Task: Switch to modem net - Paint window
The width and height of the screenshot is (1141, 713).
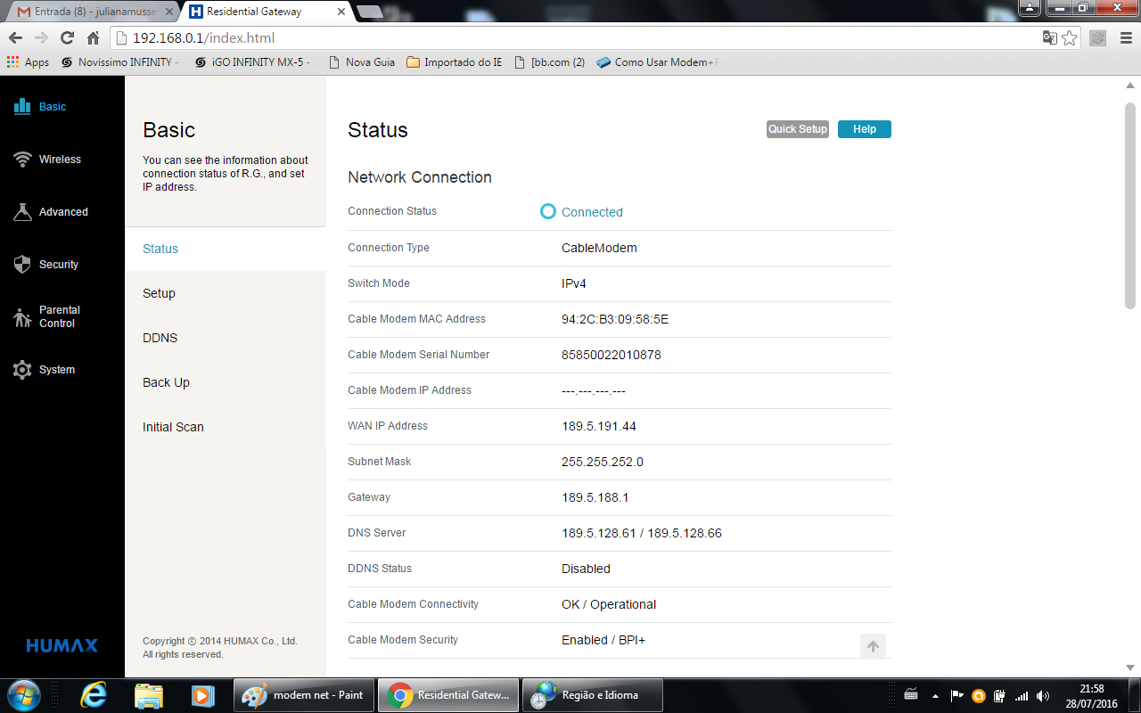Action: point(303,695)
